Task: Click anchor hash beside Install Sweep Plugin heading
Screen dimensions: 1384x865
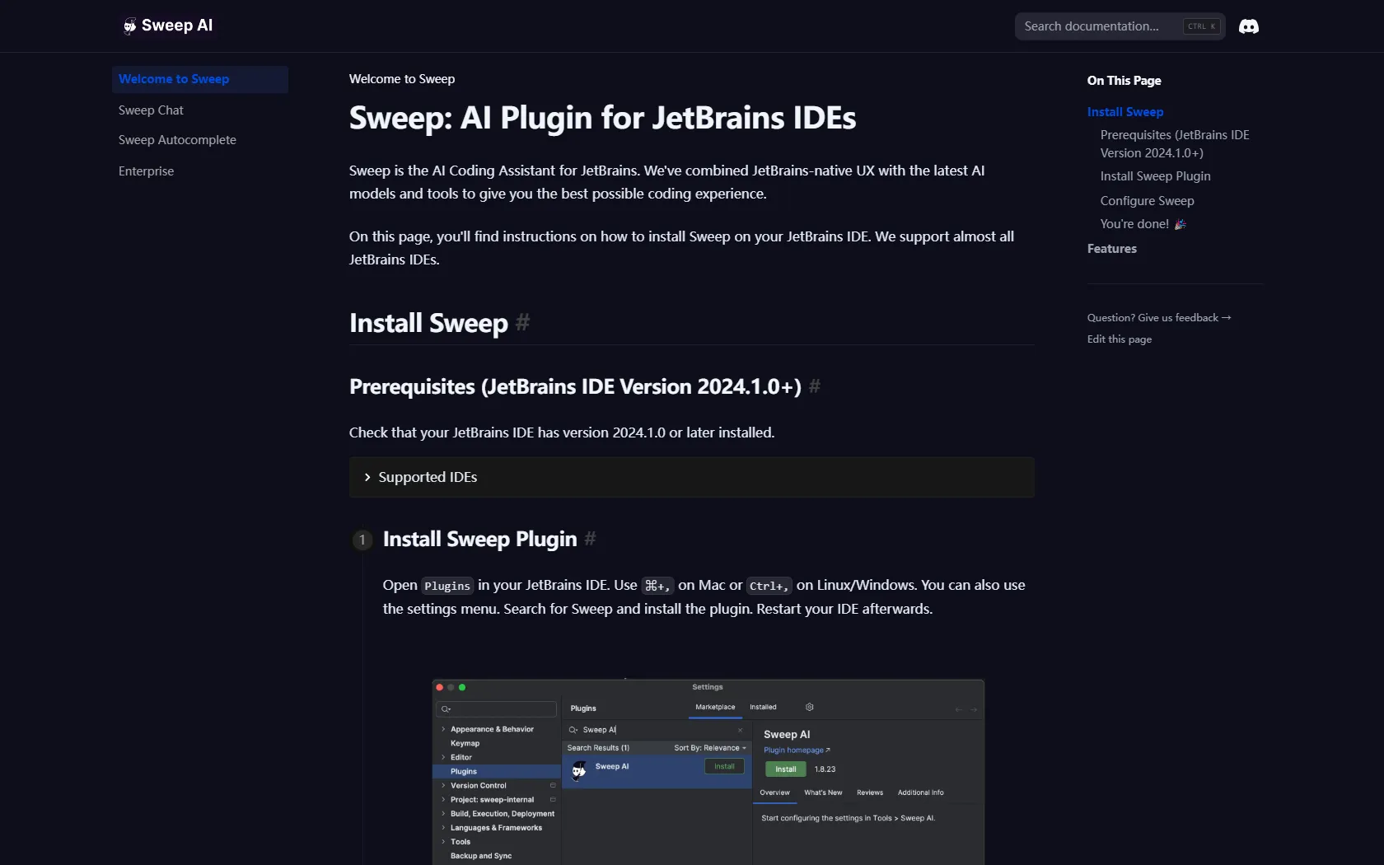Action: pyautogui.click(x=590, y=539)
